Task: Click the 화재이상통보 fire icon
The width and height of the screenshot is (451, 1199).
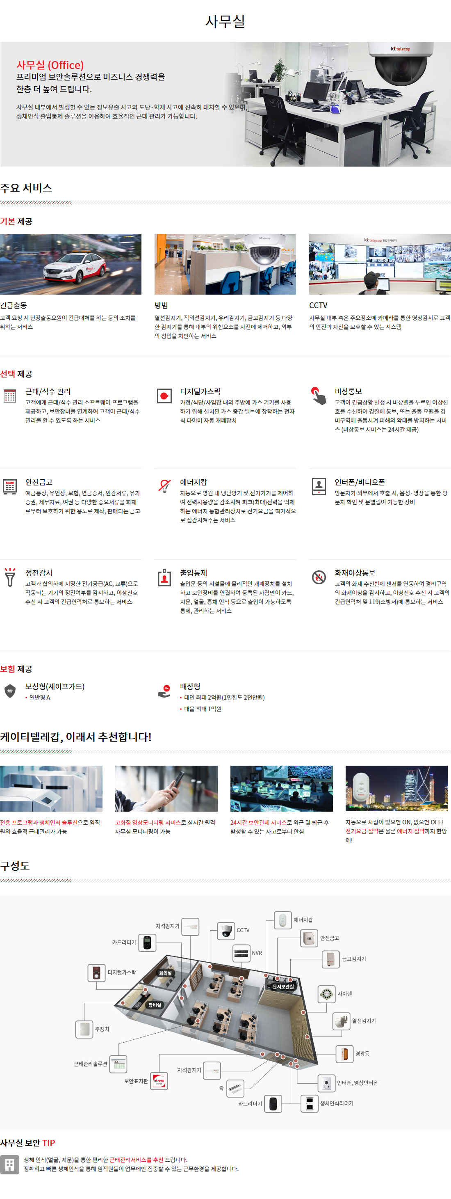Action: pos(319,577)
